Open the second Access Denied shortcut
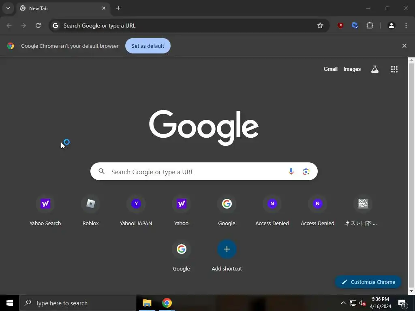The height and width of the screenshot is (311, 415). pos(318,211)
